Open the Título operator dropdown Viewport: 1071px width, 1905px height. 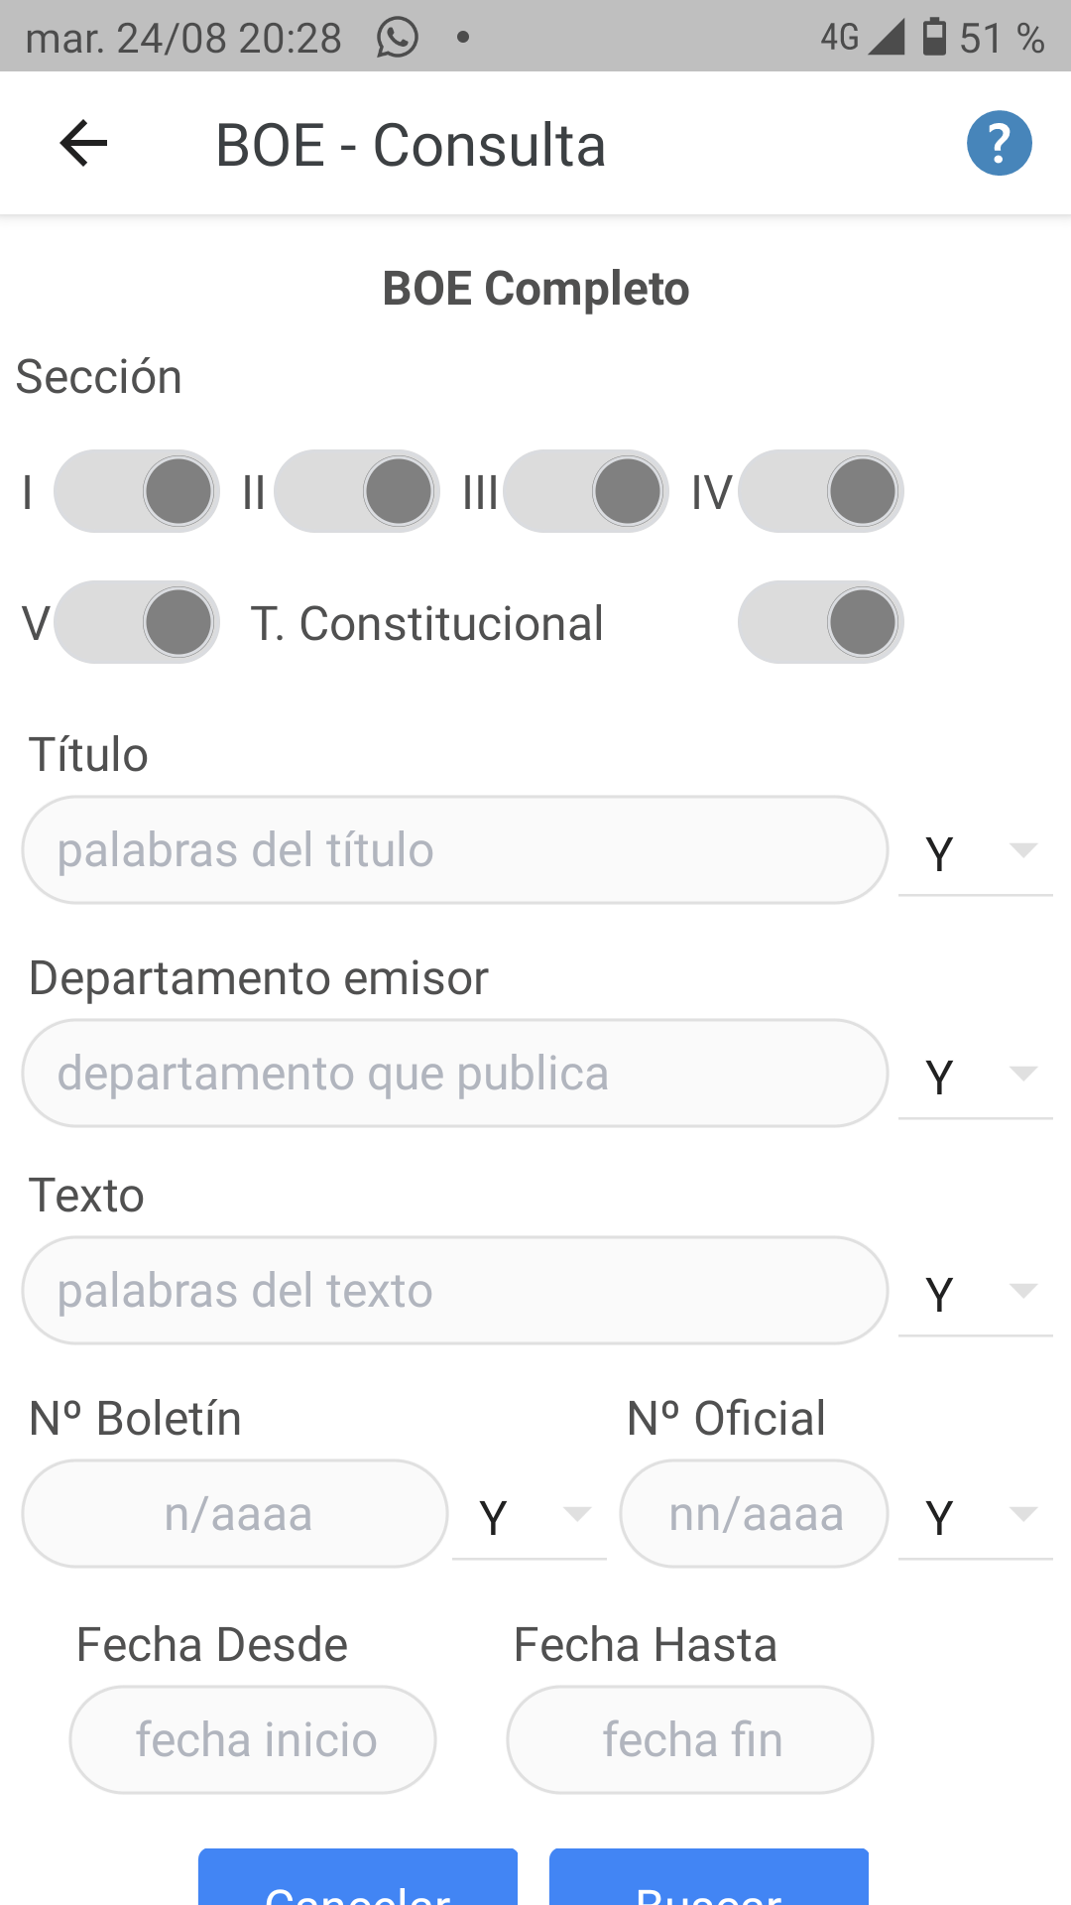point(976,852)
